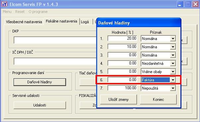Click tax level 7 value field 100.00
Viewport: 200px width, 122px height.
[122, 88]
